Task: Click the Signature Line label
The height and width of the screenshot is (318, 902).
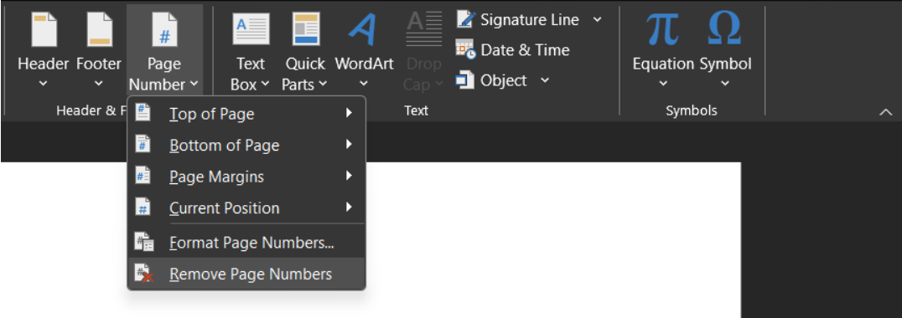Action: point(530,19)
